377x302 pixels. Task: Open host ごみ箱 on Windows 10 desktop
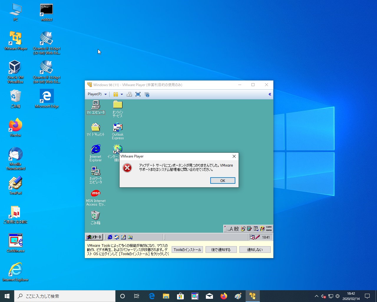(x=15, y=99)
